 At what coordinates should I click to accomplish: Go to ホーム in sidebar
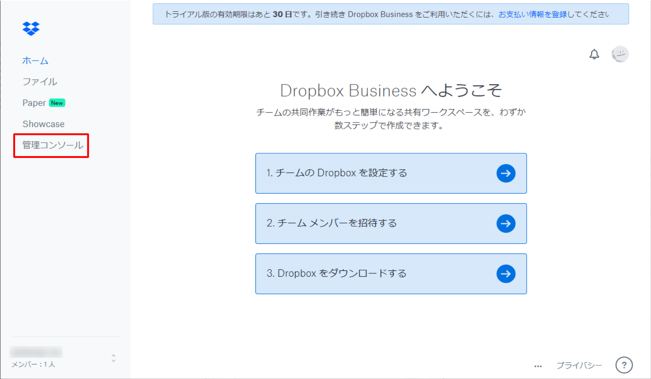(35, 61)
